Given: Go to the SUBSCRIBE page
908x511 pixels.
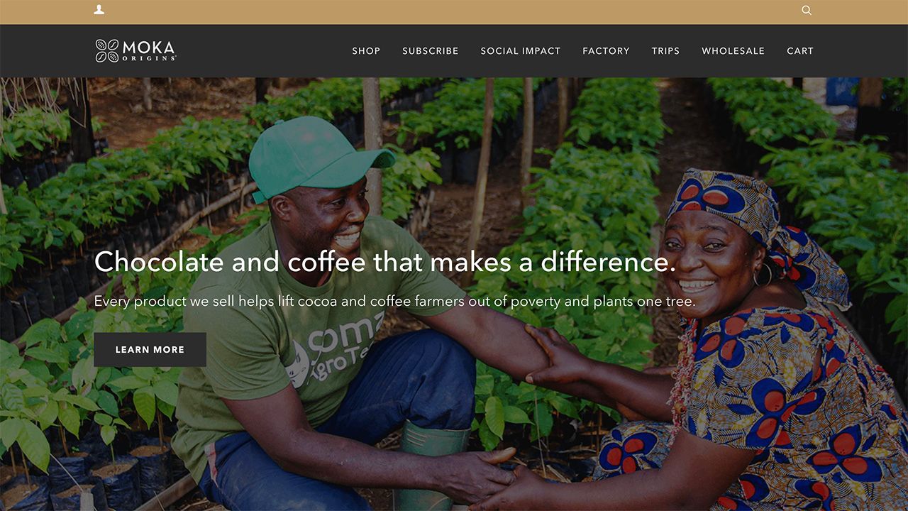Looking at the screenshot, I should coord(431,51).
